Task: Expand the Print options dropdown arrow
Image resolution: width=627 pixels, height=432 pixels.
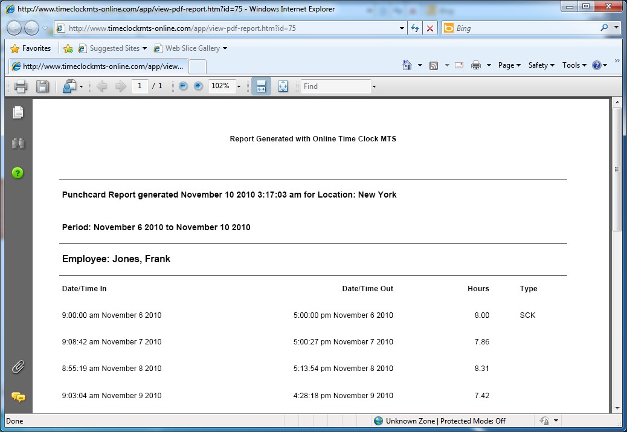Action: (x=489, y=65)
